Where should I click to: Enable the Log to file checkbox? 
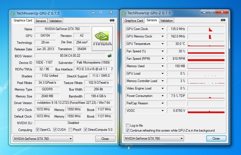coord(128,125)
